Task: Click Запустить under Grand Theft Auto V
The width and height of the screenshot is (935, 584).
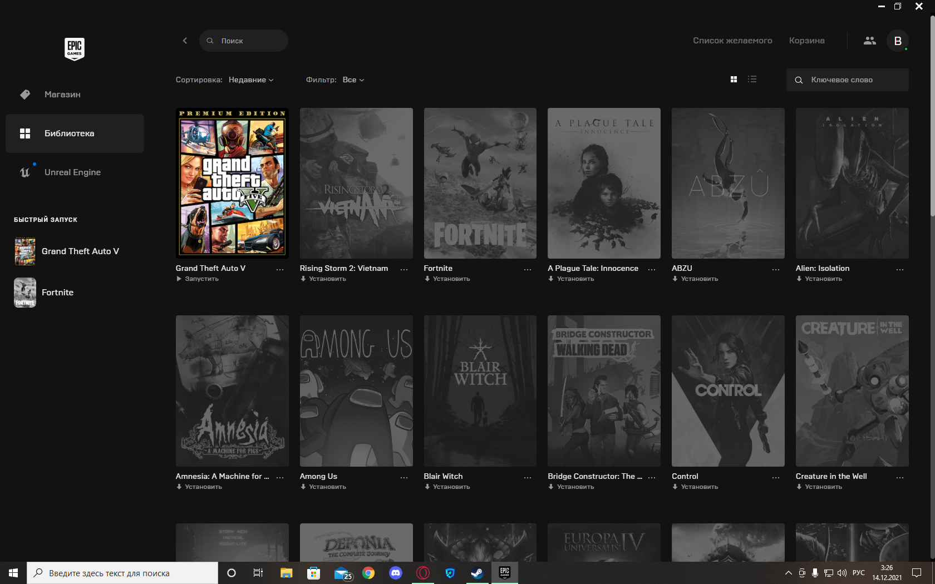Action: (198, 279)
